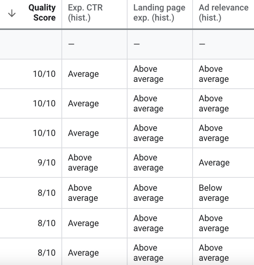Click the Landing page dash in summary row
The width and height of the screenshot is (254, 265).
click(x=137, y=44)
